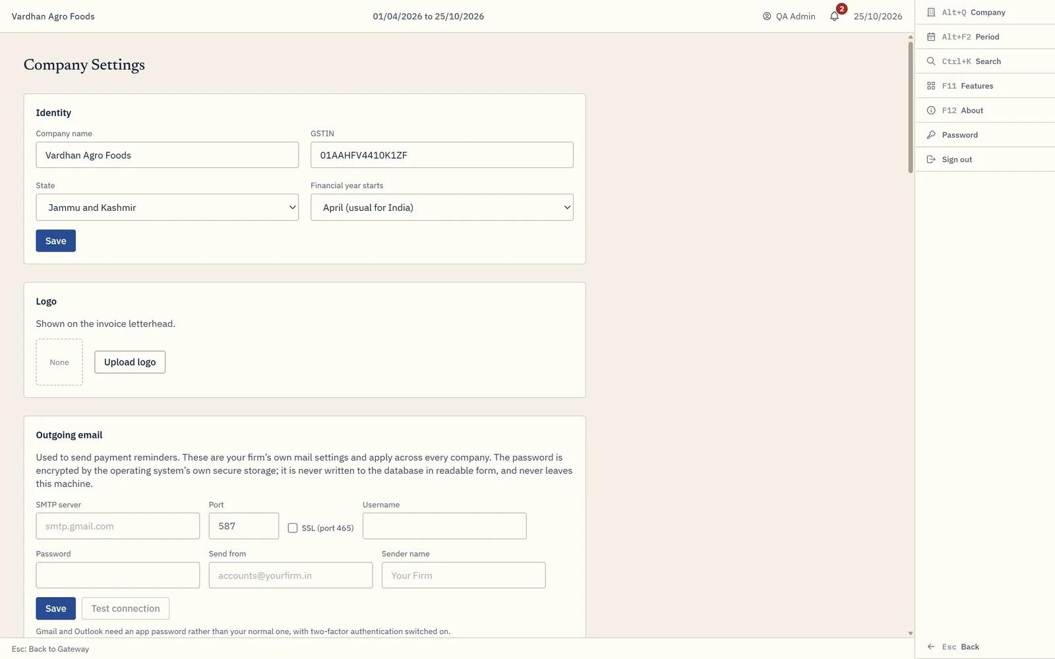Click the Back arrow icon in sidebar

pos(931,647)
